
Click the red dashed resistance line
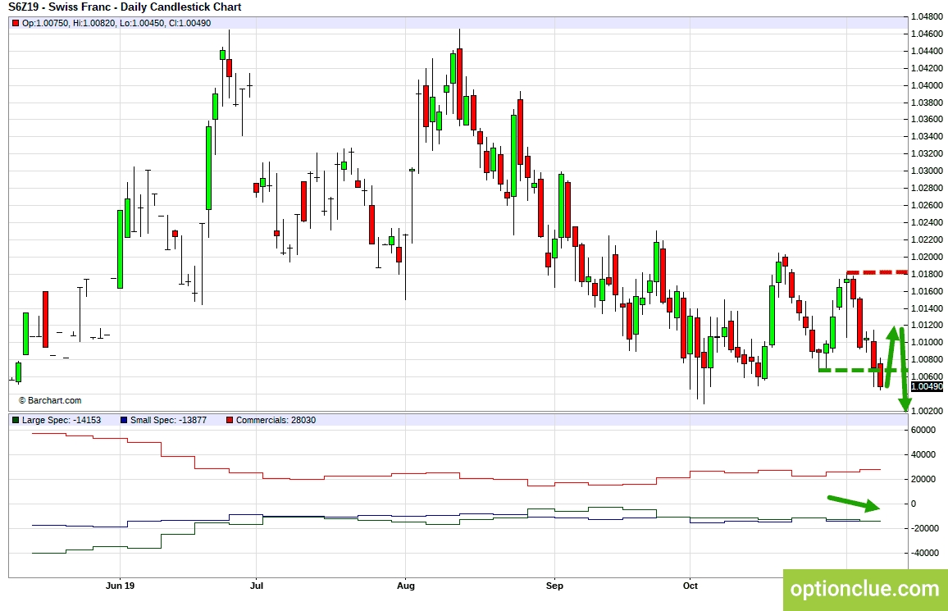[877, 272]
